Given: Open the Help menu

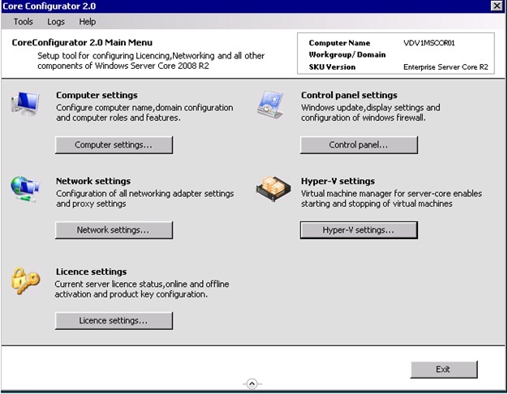Looking at the screenshot, I should tap(87, 22).
